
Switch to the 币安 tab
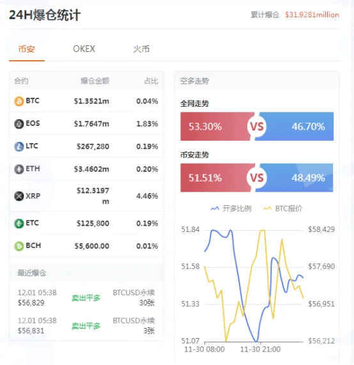click(x=27, y=49)
